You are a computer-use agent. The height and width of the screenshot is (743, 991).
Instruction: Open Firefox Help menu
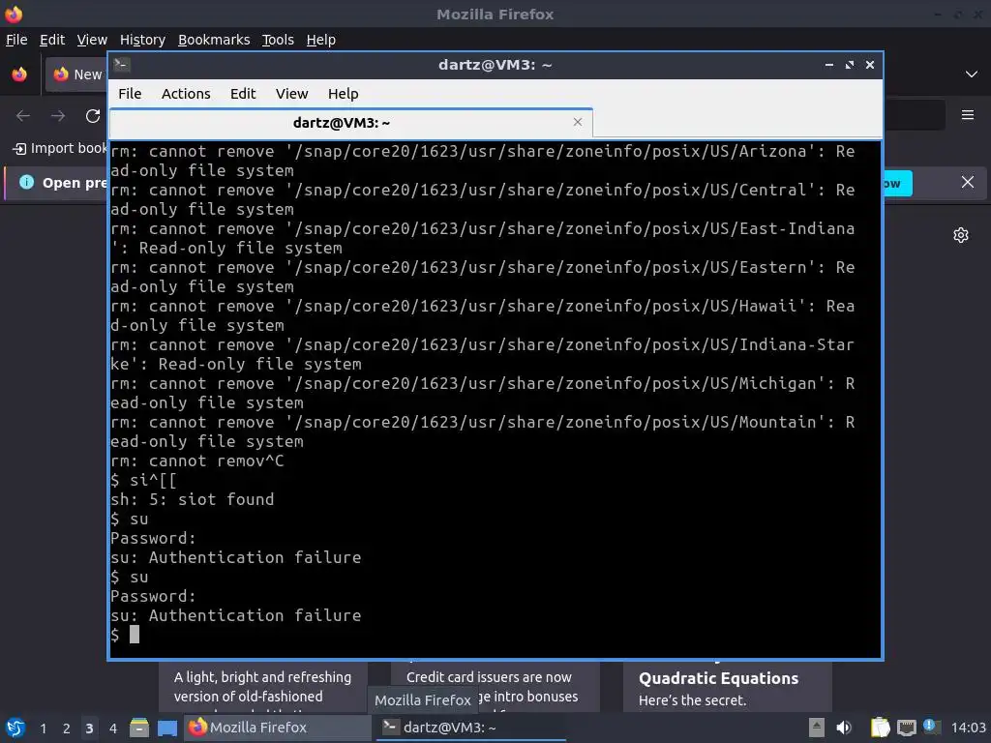coord(321,40)
